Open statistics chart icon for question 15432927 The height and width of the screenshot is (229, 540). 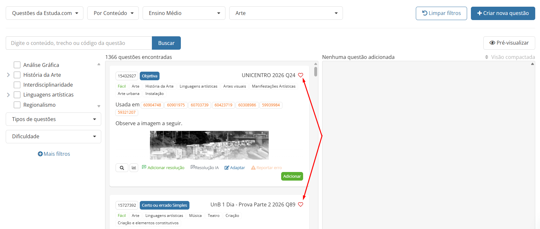pyautogui.click(x=134, y=168)
